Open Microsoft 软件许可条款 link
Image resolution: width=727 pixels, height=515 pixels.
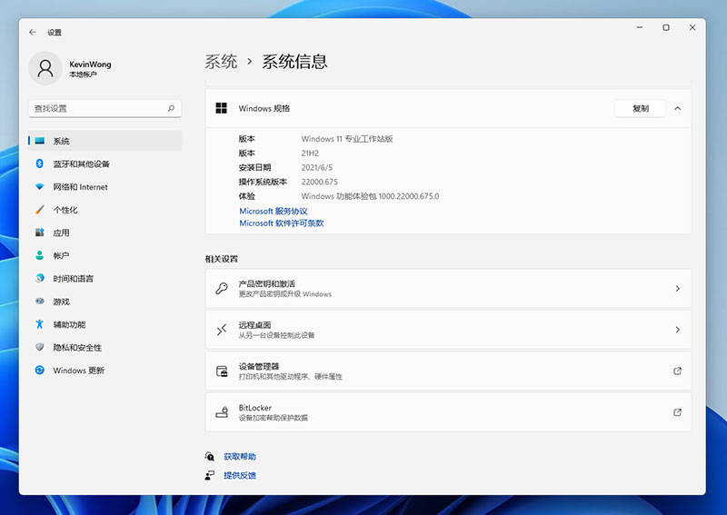pos(282,223)
